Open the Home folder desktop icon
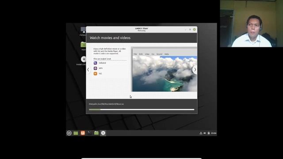The width and height of the screenshot is (283, 159). point(83,46)
